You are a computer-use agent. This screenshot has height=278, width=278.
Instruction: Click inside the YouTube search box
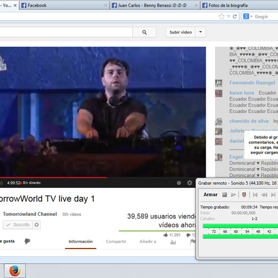click(66, 32)
